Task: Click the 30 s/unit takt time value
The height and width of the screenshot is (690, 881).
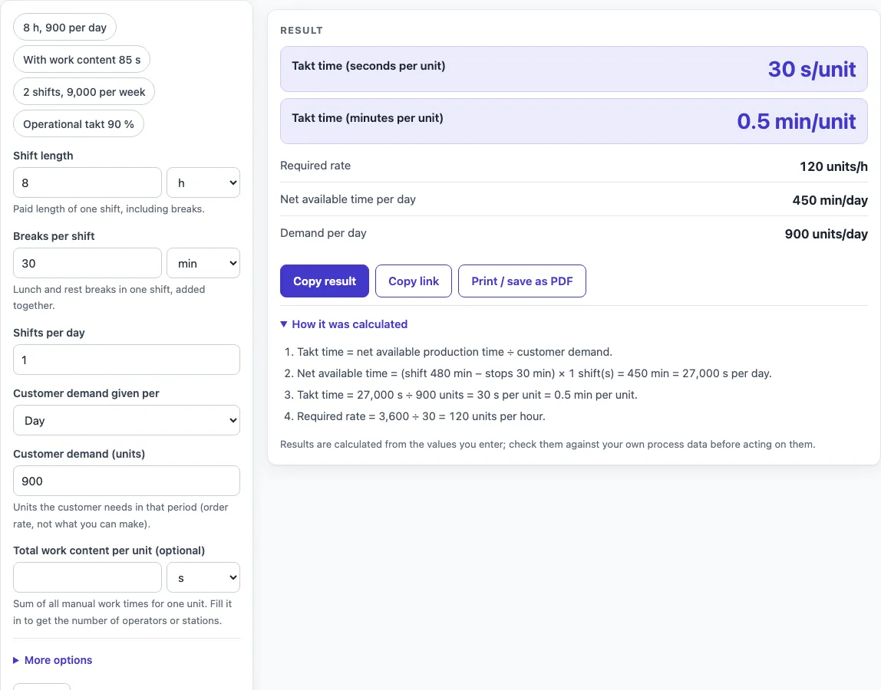Action: point(812,69)
